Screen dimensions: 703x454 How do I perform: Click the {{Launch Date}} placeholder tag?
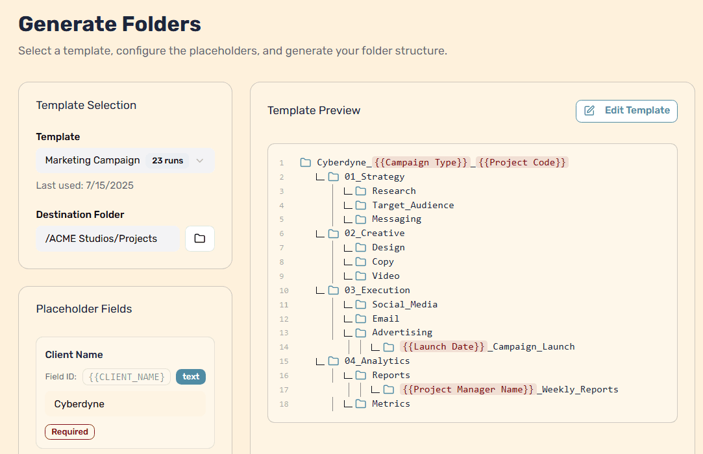(443, 346)
